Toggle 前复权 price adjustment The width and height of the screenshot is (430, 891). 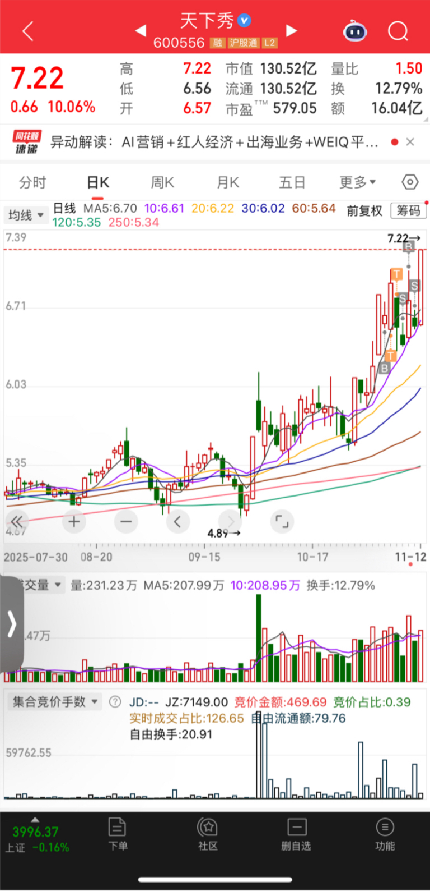tap(364, 211)
